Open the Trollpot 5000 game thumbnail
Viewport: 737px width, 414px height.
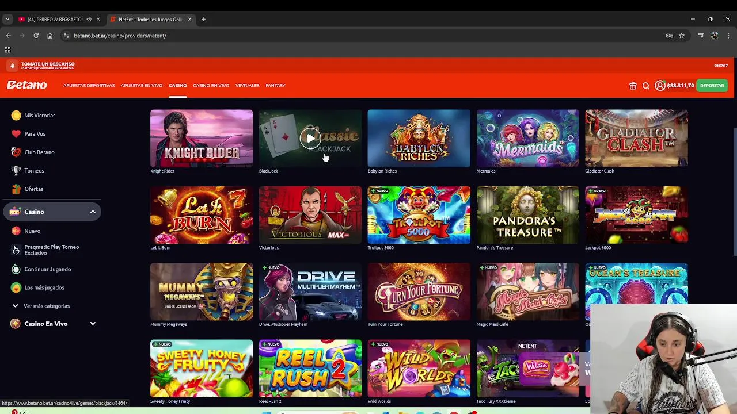(419, 215)
